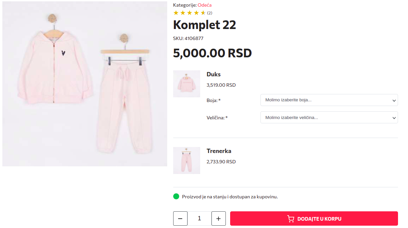Click the first rating star

coord(176,13)
